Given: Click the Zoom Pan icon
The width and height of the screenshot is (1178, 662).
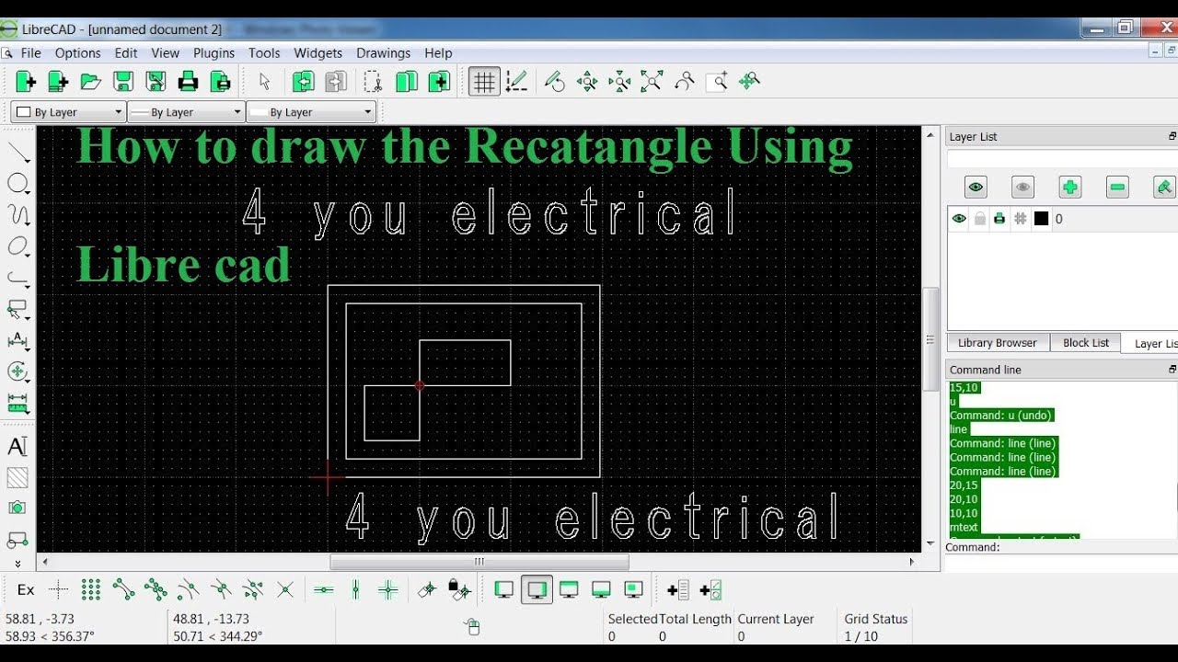Looking at the screenshot, I should (749, 82).
